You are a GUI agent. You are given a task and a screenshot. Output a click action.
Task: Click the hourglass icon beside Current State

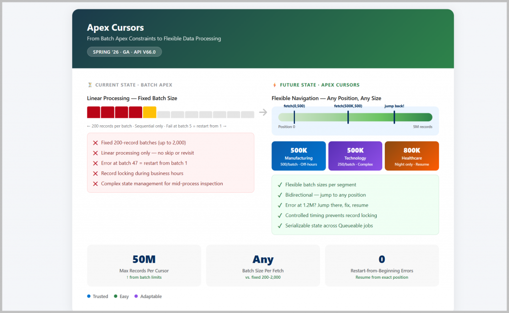coord(90,85)
